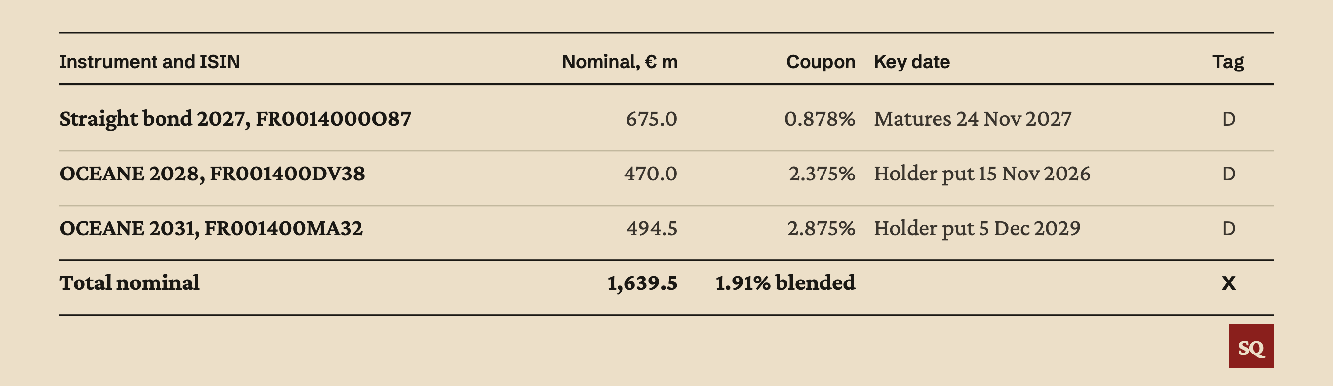The width and height of the screenshot is (1333, 386).
Task: Click the red SQ logo badge
Action: tap(1251, 346)
